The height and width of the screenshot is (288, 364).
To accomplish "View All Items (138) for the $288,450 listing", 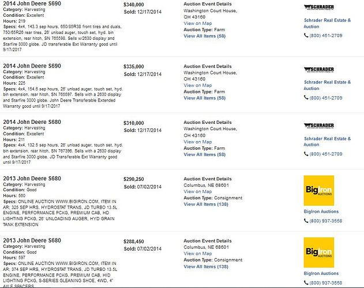I will click(x=206, y=267).
